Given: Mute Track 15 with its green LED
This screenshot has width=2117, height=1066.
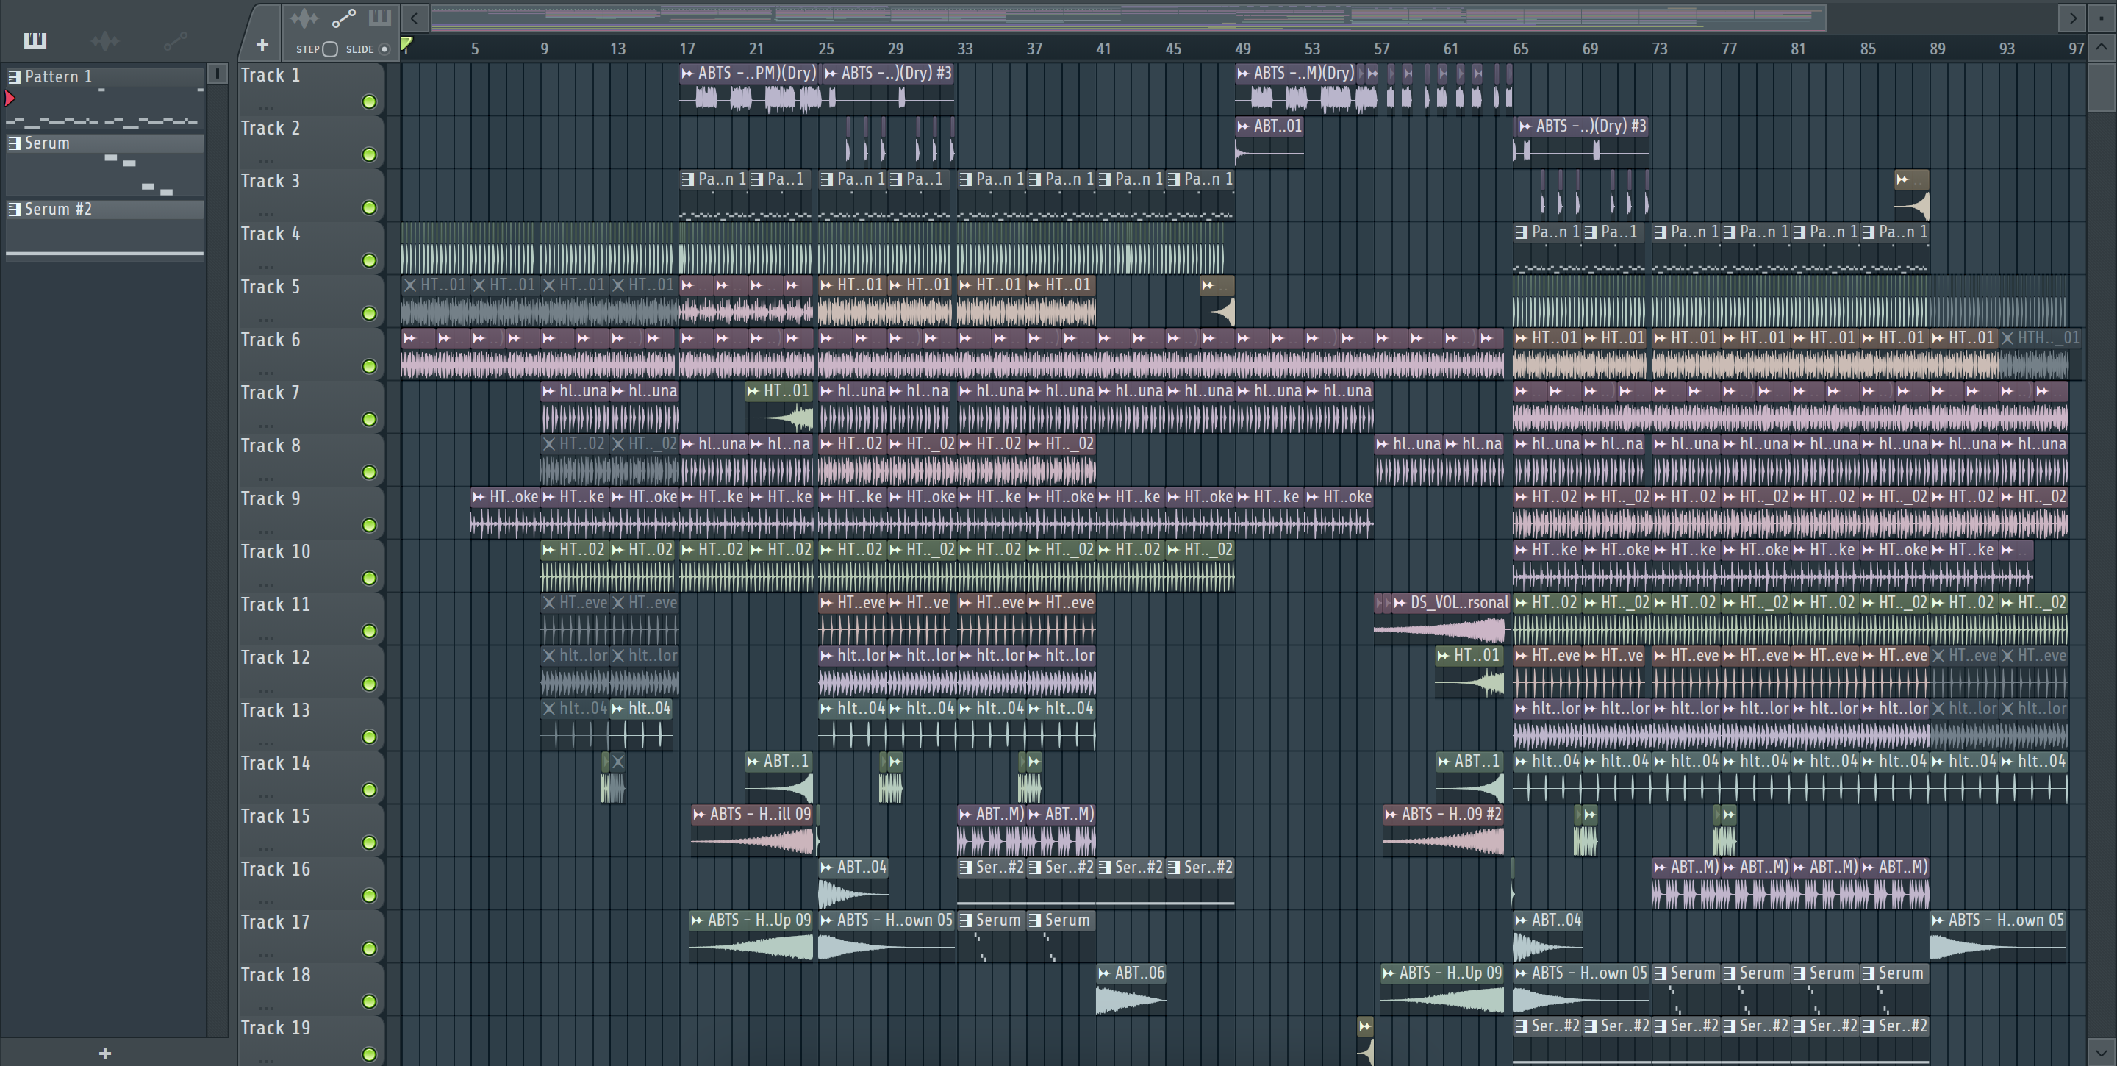Looking at the screenshot, I should pos(369,843).
